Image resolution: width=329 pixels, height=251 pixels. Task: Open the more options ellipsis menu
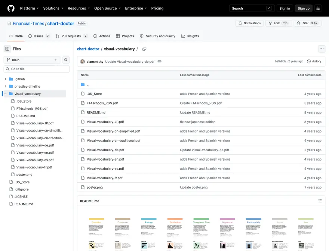pyautogui.click(x=322, y=49)
